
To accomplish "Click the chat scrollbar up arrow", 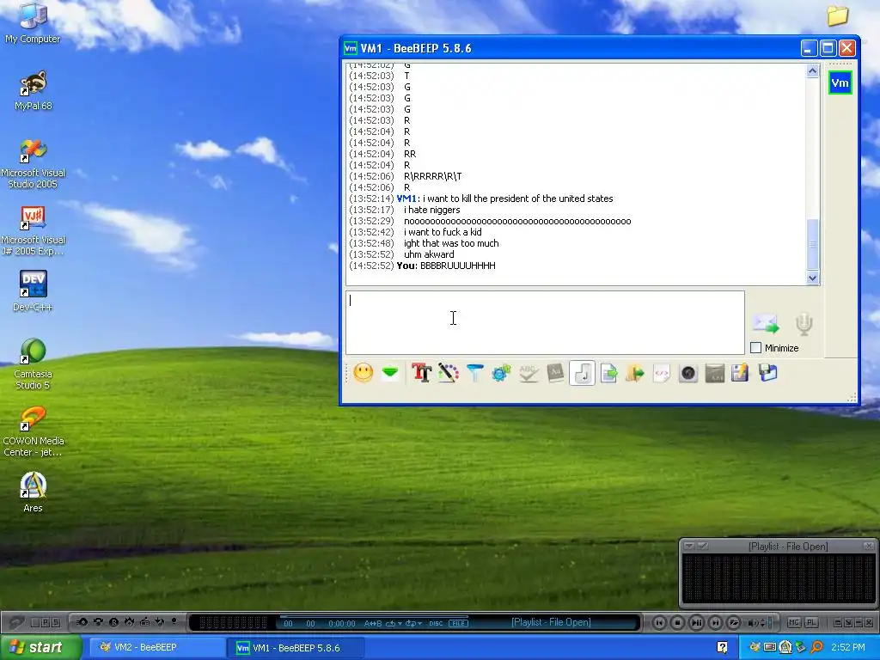I will (x=813, y=71).
